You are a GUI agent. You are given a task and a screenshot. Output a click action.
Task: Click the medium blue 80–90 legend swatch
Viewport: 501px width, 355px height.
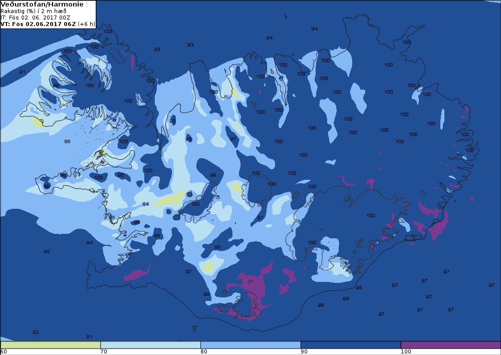tap(250, 345)
